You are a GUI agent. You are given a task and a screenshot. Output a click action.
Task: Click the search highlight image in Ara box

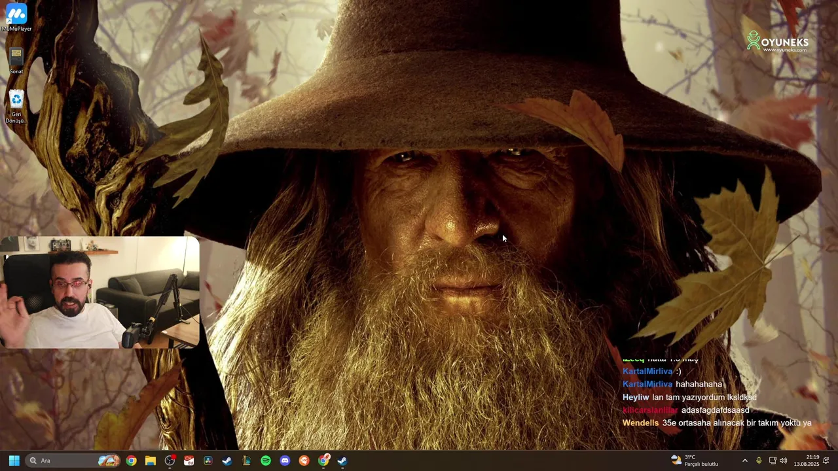109,461
